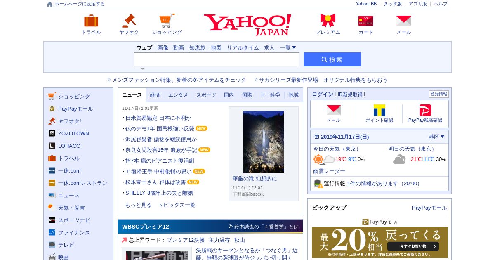495x260 pixels.
Task: Click the sidebar ファイナンス chart icon
Action: 52,232
